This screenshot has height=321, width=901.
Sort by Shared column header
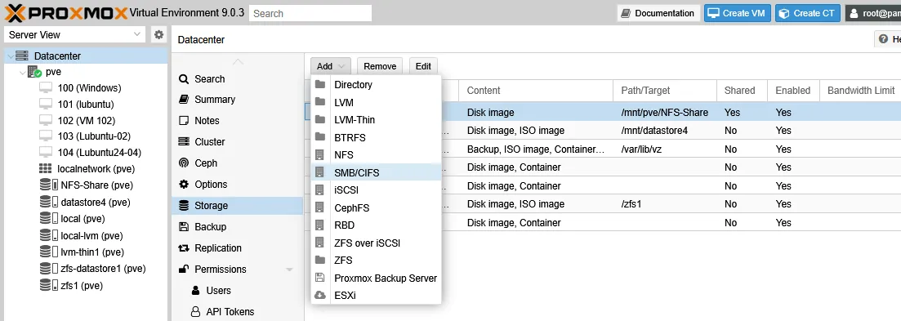(743, 90)
